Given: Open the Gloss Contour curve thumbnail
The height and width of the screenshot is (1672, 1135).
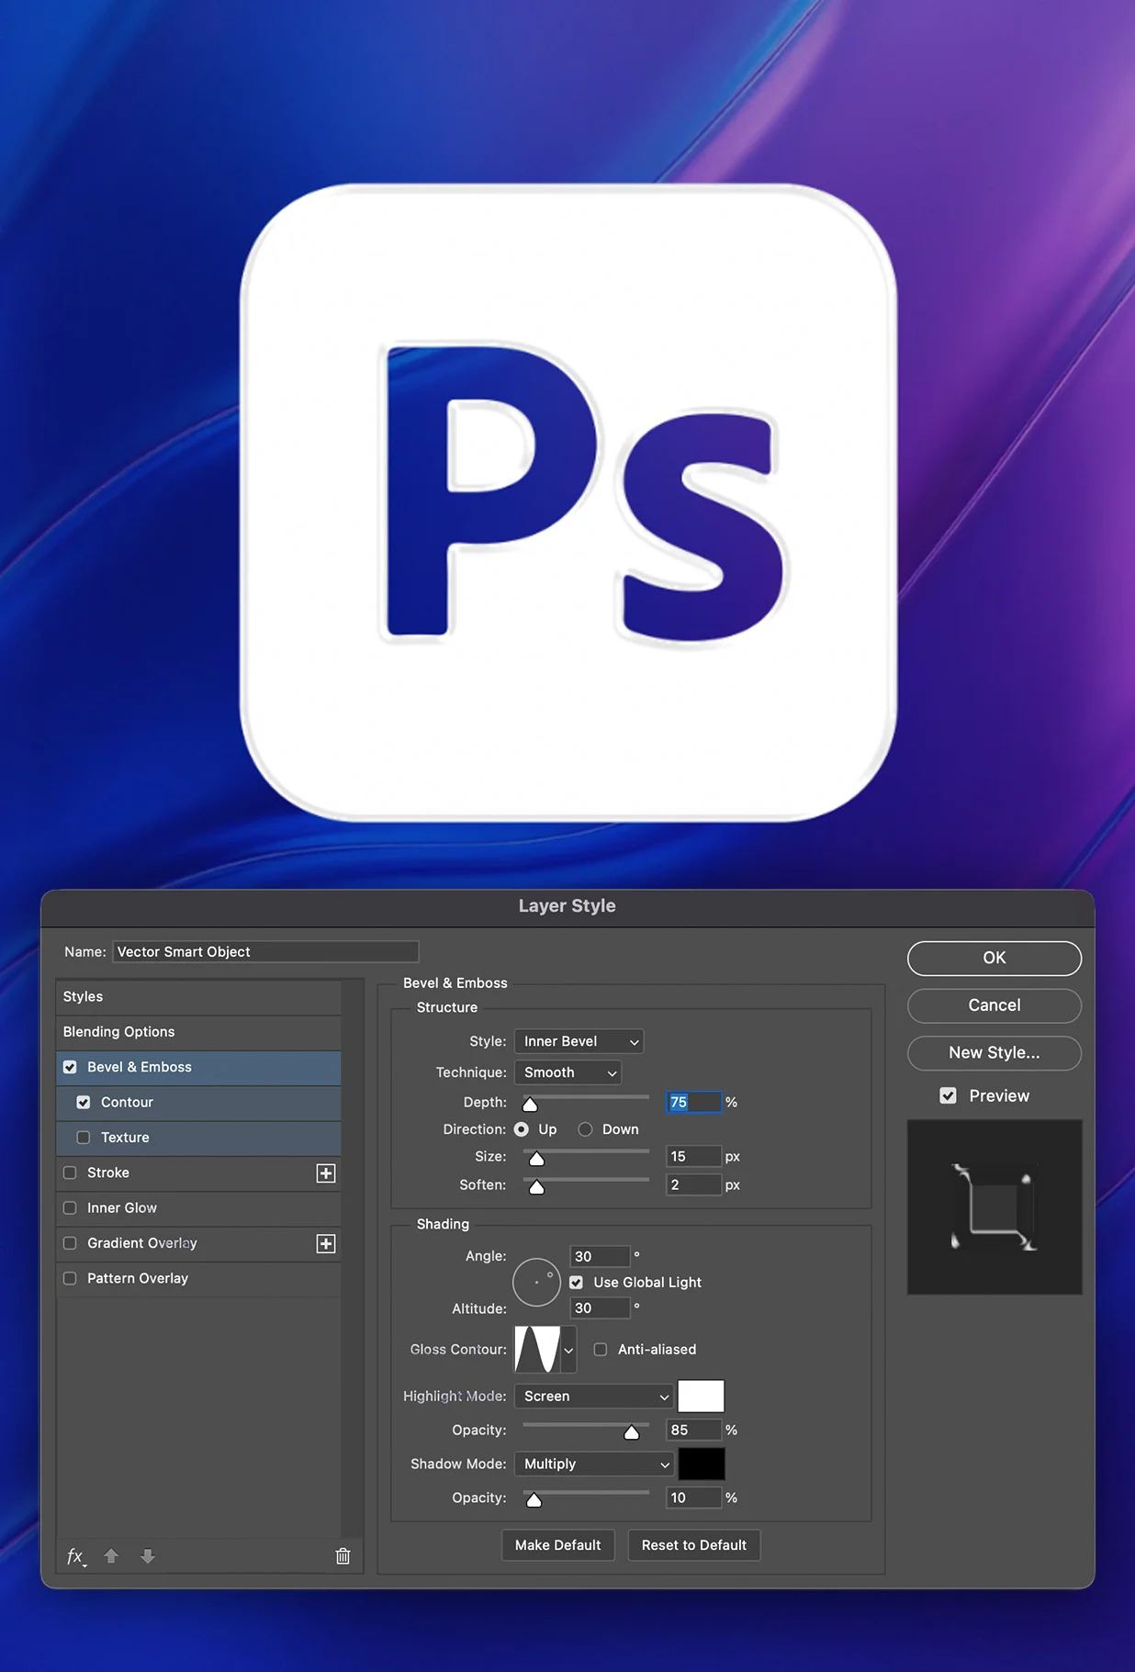Looking at the screenshot, I should [538, 1350].
